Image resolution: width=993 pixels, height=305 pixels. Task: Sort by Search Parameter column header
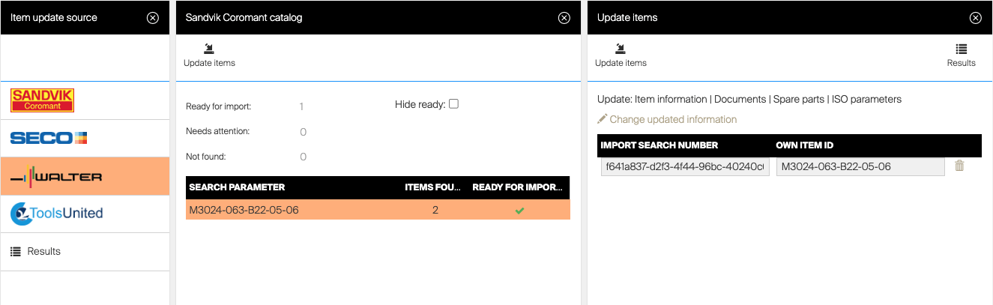(237, 187)
